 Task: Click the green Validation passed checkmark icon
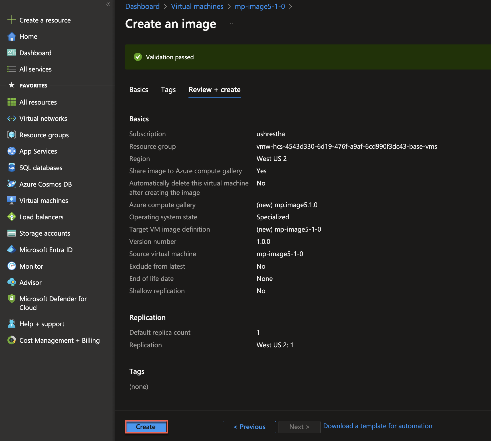pos(138,57)
